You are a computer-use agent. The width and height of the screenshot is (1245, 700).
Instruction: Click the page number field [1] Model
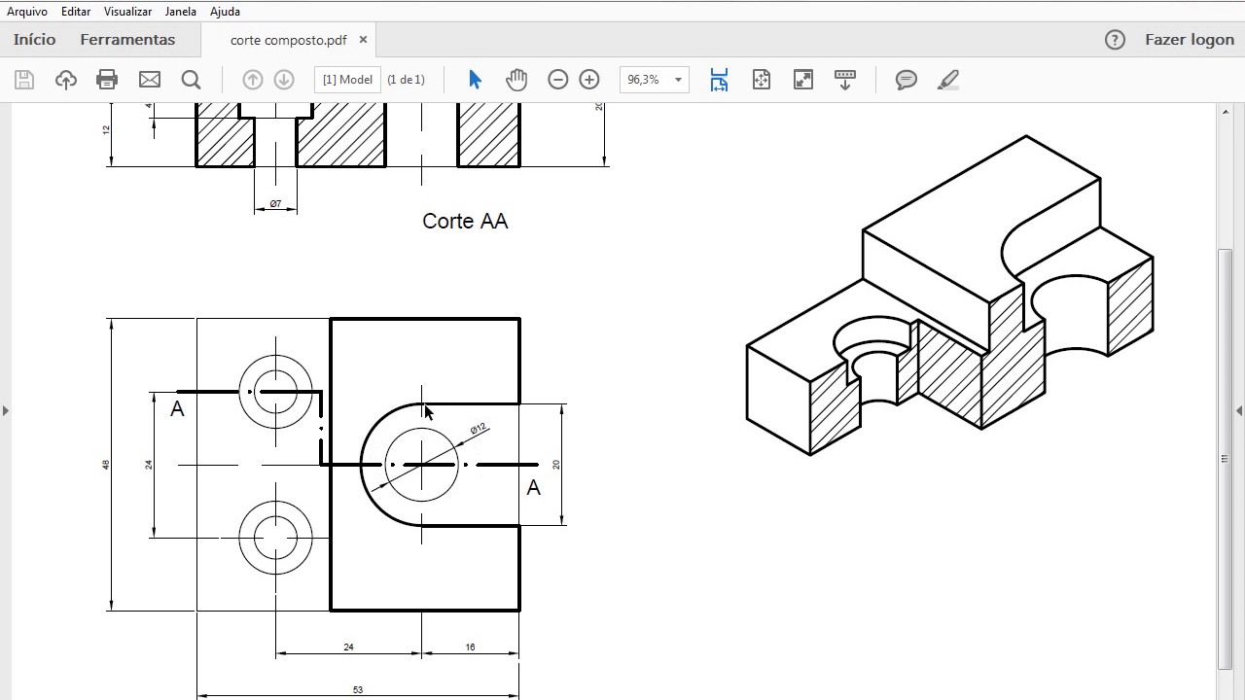pos(347,80)
